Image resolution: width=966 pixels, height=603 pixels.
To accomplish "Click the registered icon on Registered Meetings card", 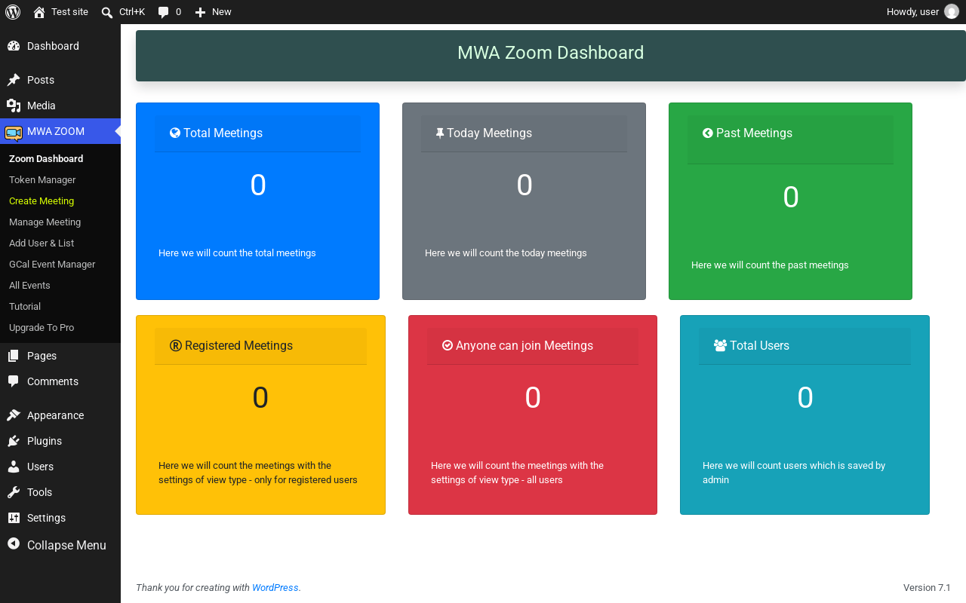I will [x=176, y=345].
